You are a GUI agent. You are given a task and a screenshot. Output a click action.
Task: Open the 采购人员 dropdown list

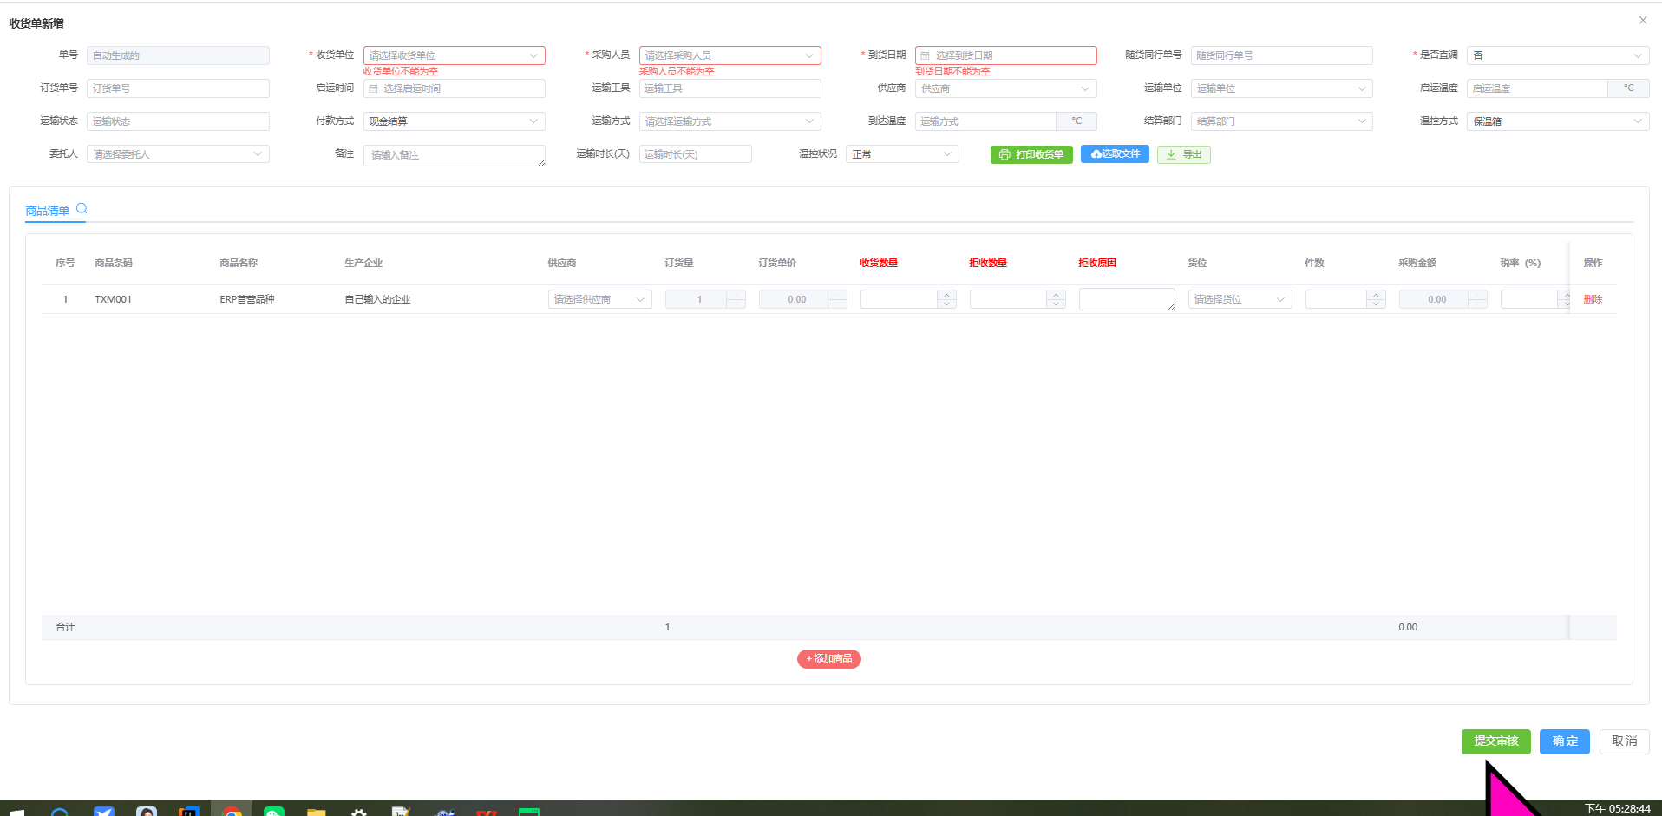pos(730,55)
